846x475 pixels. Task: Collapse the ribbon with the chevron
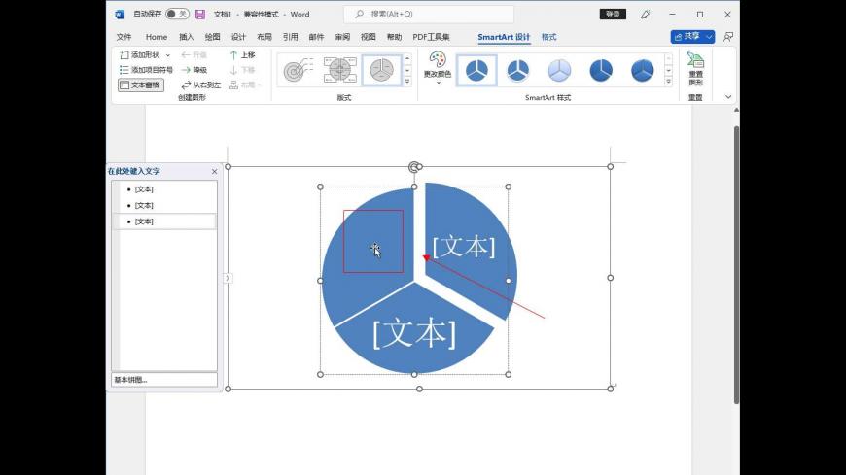[728, 97]
